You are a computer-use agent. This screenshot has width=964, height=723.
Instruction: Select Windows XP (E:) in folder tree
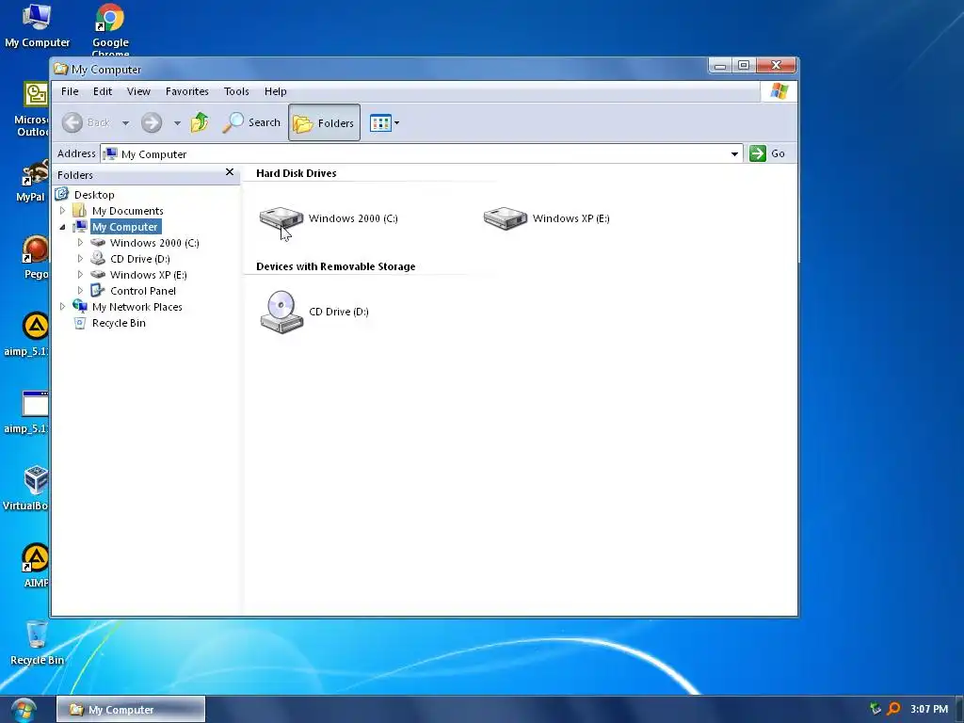click(148, 275)
